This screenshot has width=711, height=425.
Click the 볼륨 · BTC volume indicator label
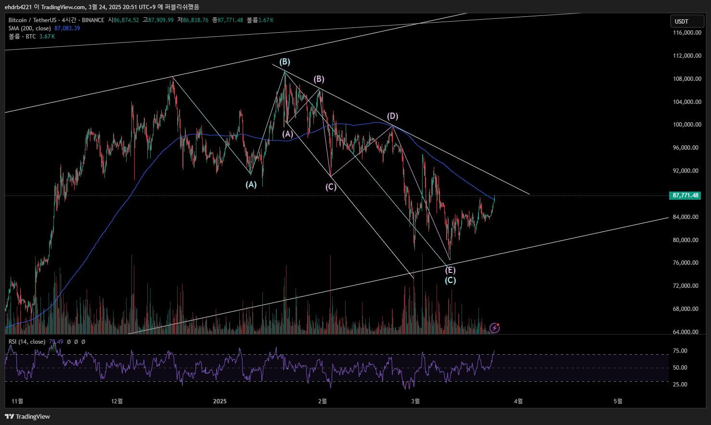(x=22, y=37)
